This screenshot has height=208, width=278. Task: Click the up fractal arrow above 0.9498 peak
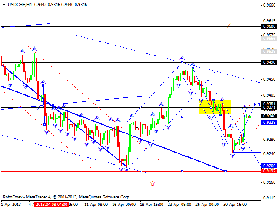tap(182, 58)
